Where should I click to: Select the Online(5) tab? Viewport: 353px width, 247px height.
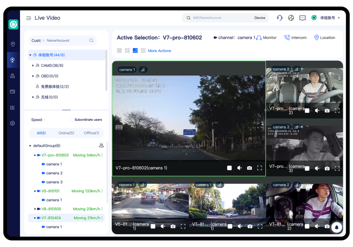(x=66, y=133)
